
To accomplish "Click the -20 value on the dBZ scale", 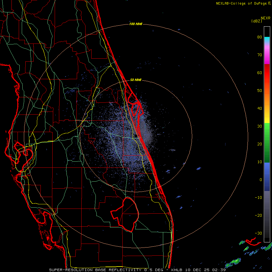I will coord(258,215).
